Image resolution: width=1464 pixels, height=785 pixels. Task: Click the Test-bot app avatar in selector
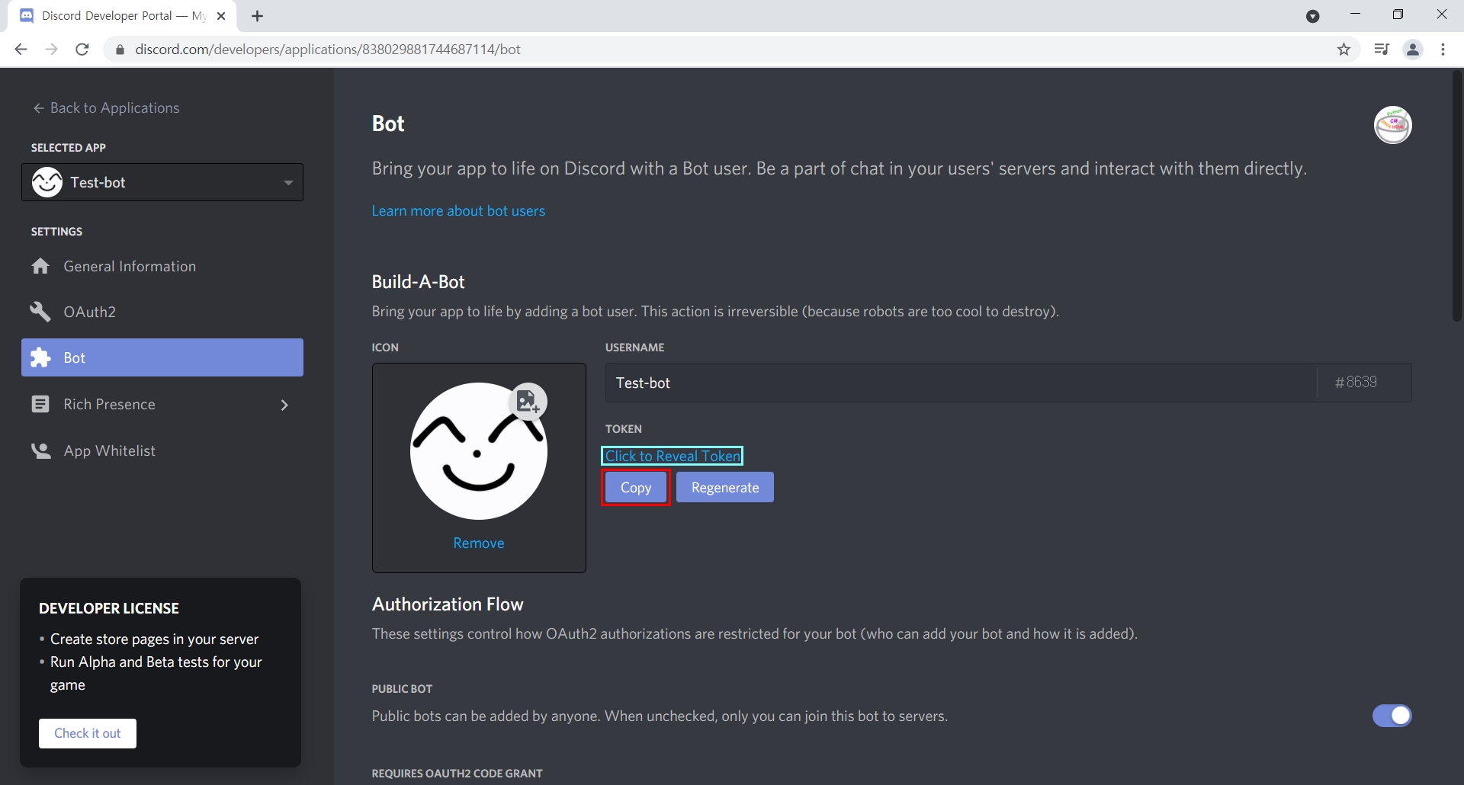pyautogui.click(x=47, y=182)
